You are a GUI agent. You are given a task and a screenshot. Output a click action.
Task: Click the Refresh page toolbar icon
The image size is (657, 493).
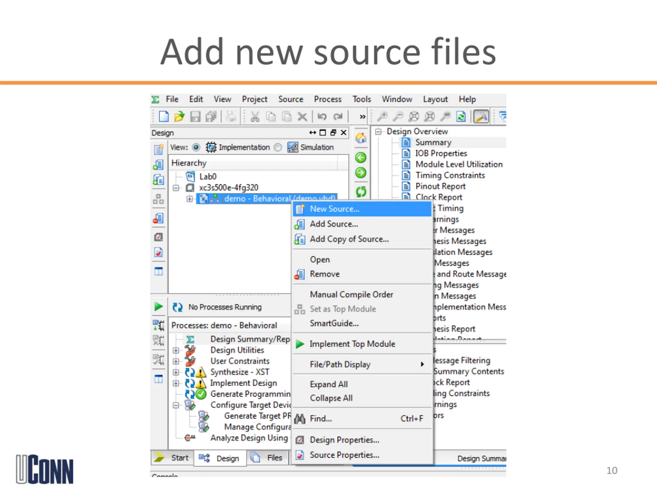461,117
